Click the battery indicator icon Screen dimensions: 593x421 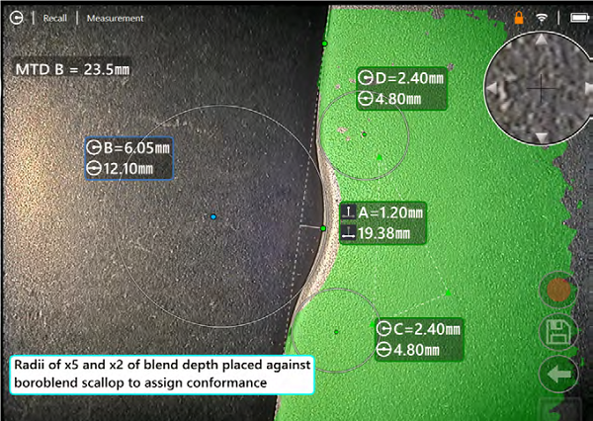coord(576,18)
